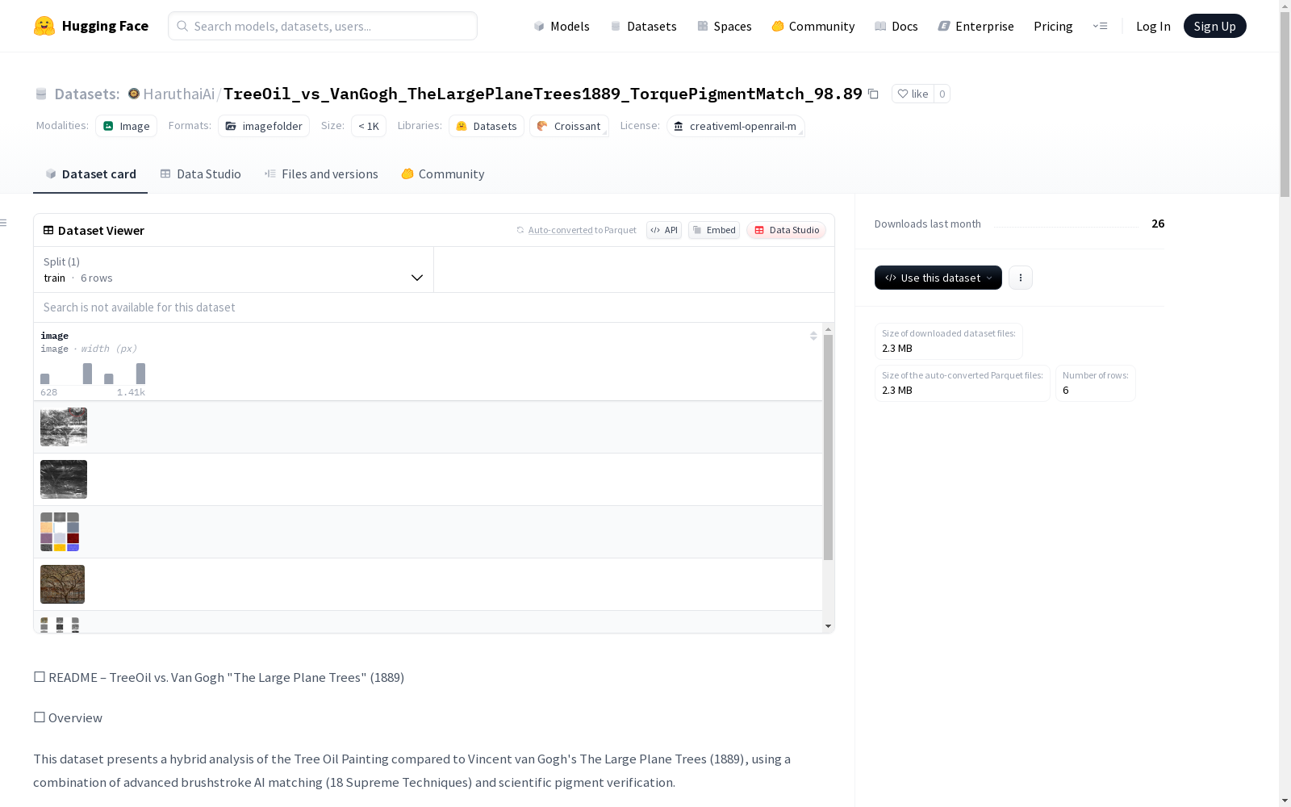The height and width of the screenshot is (807, 1291).
Task: Open Community in top navigation
Action: click(813, 26)
